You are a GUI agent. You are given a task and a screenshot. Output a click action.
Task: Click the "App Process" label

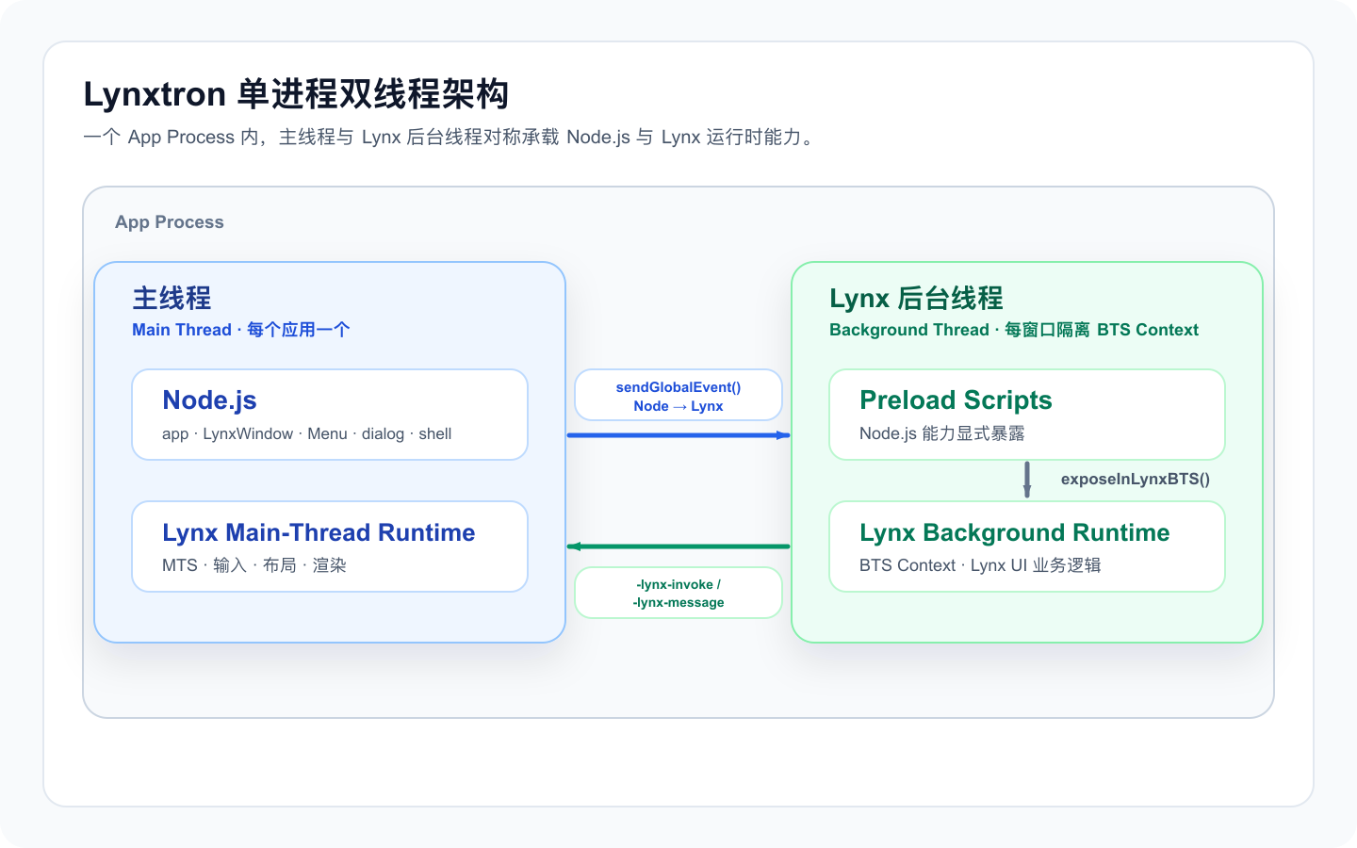170,222
